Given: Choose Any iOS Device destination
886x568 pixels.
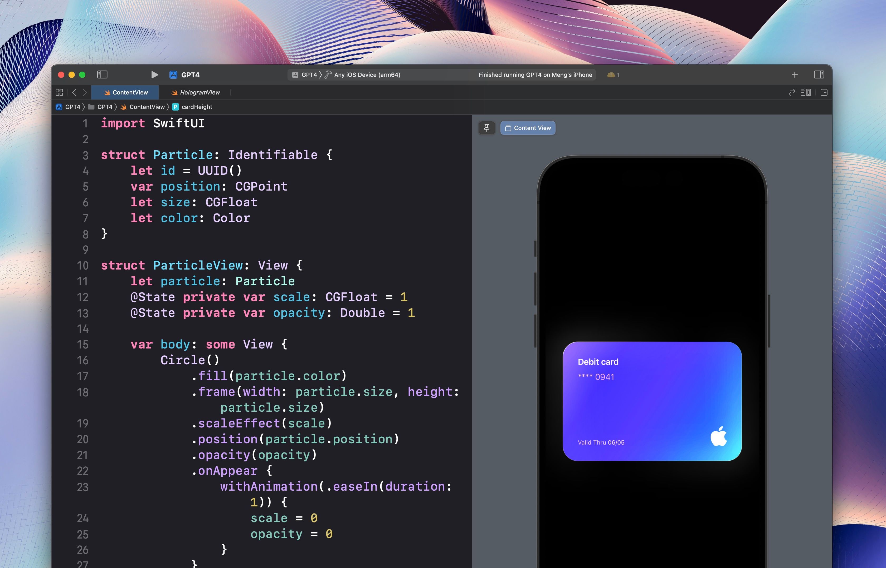Looking at the screenshot, I should (367, 75).
